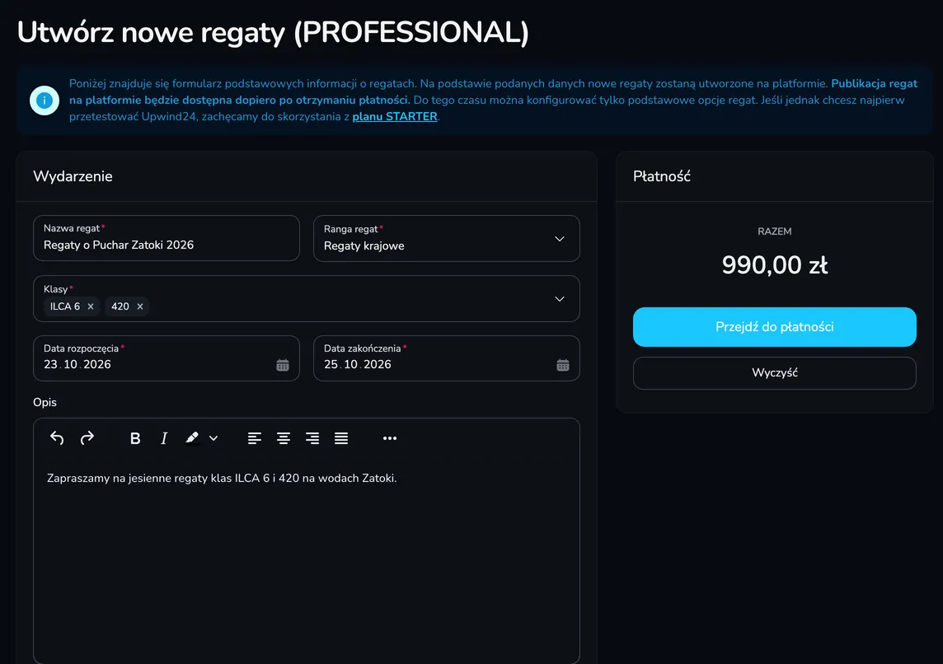The width and height of the screenshot is (943, 664).
Task: Show more editor toolbar options
Action: click(x=390, y=438)
